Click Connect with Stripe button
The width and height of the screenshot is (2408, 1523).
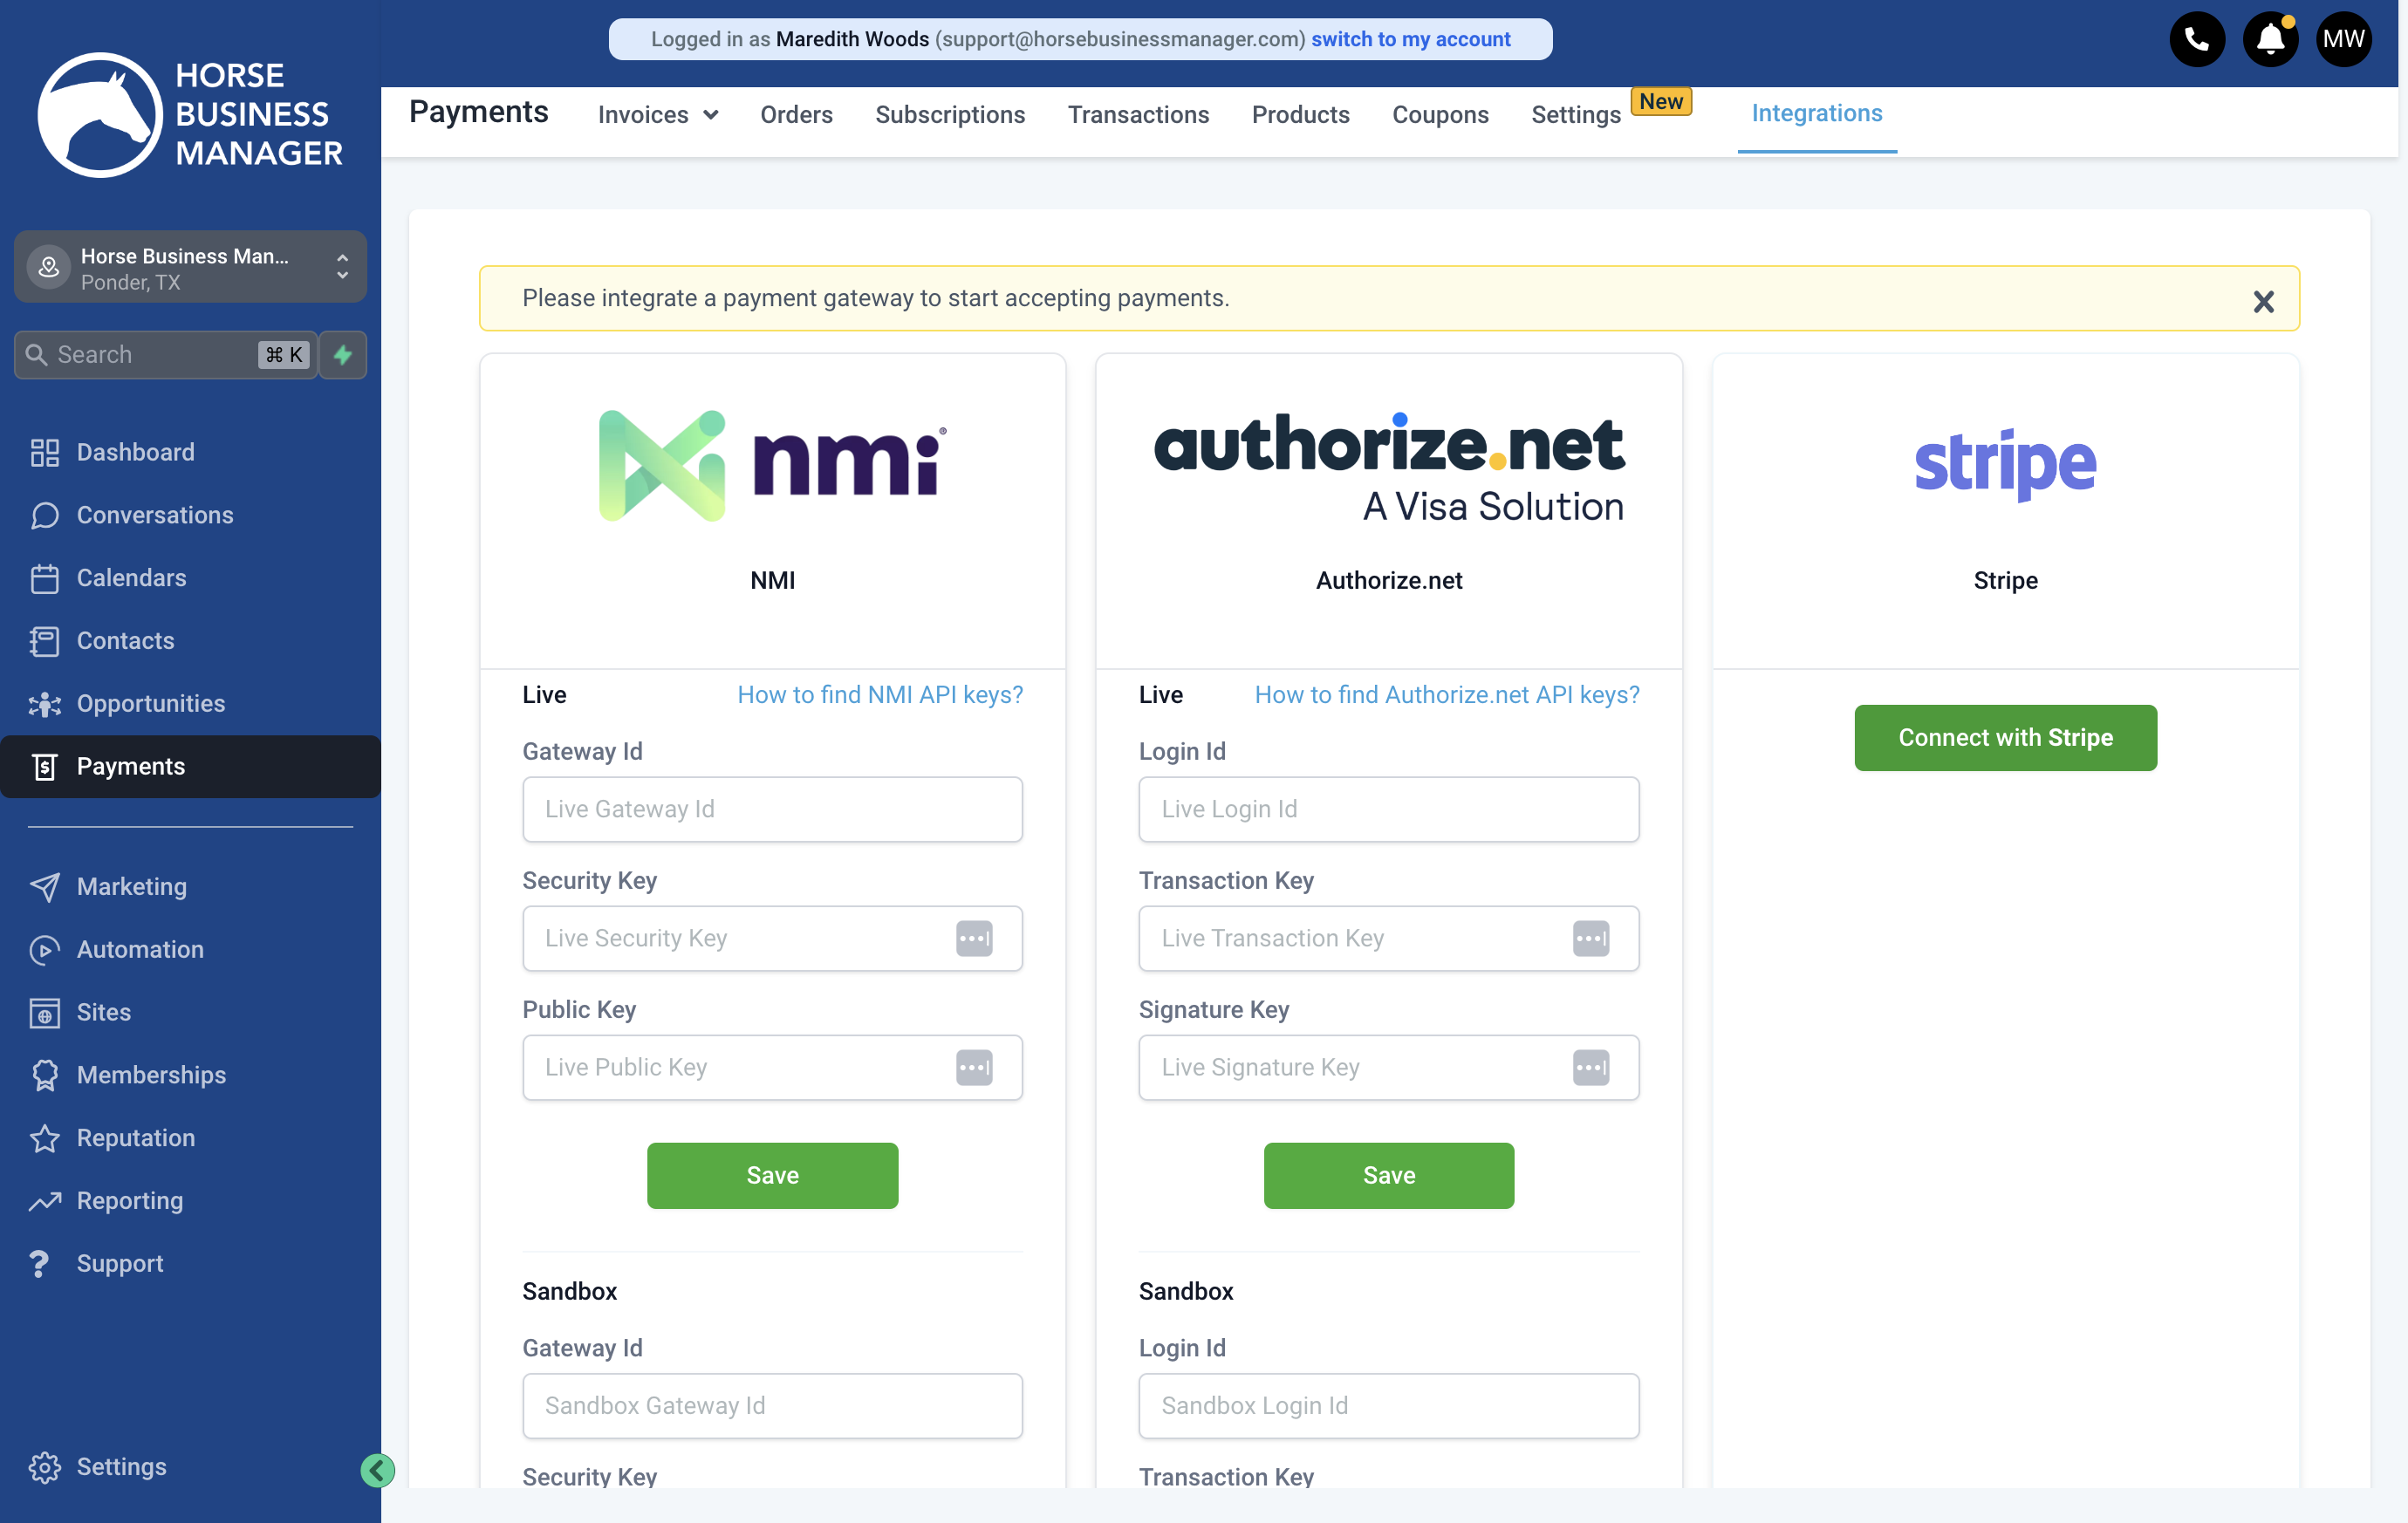[x=2005, y=737]
